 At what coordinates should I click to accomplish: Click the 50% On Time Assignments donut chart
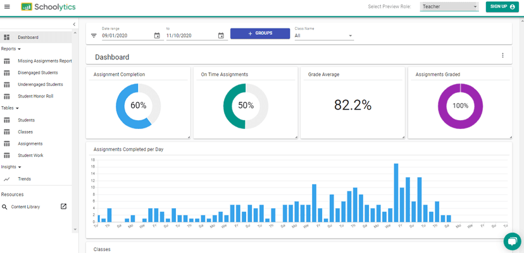coord(246,106)
